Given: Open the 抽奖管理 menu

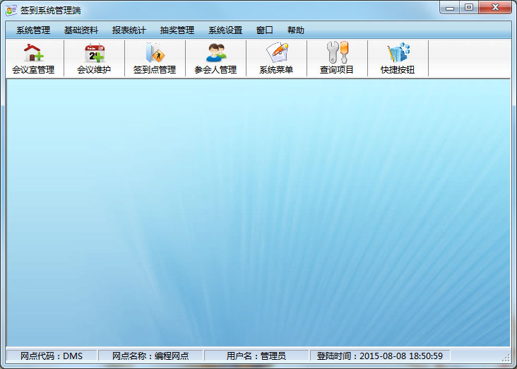Looking at the screenshot, I should coord(177,30).
